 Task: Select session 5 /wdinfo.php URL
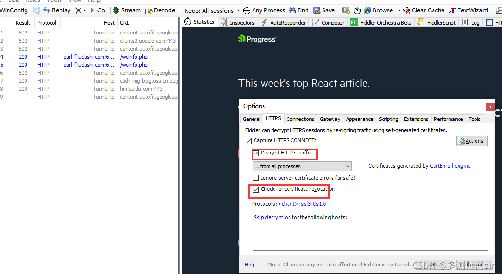(x=134, y=65)
